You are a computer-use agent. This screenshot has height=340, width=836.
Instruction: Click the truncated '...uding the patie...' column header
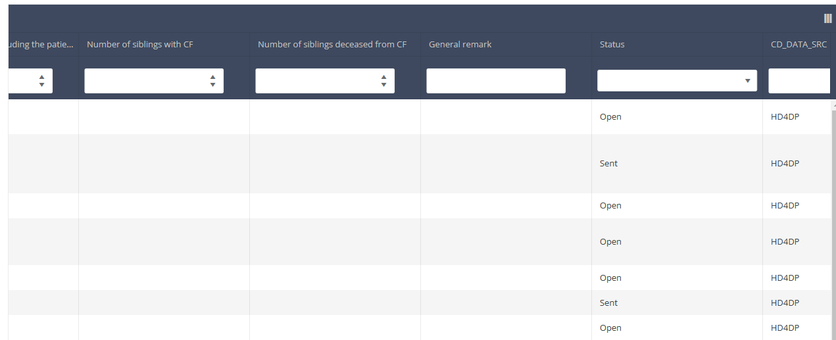coord(43,45)
